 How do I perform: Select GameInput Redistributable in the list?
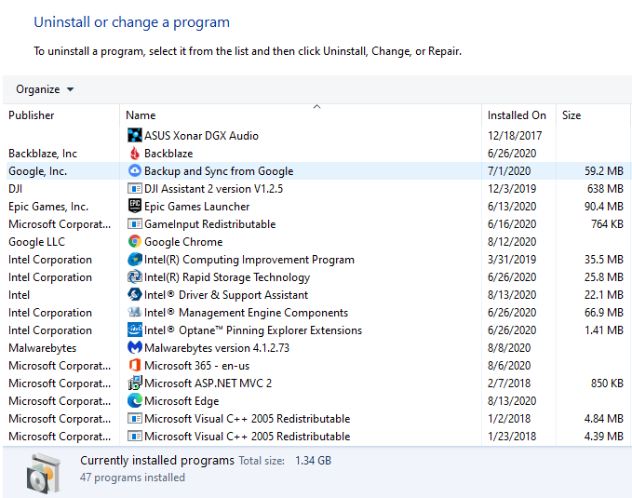[x=209, y=224]
